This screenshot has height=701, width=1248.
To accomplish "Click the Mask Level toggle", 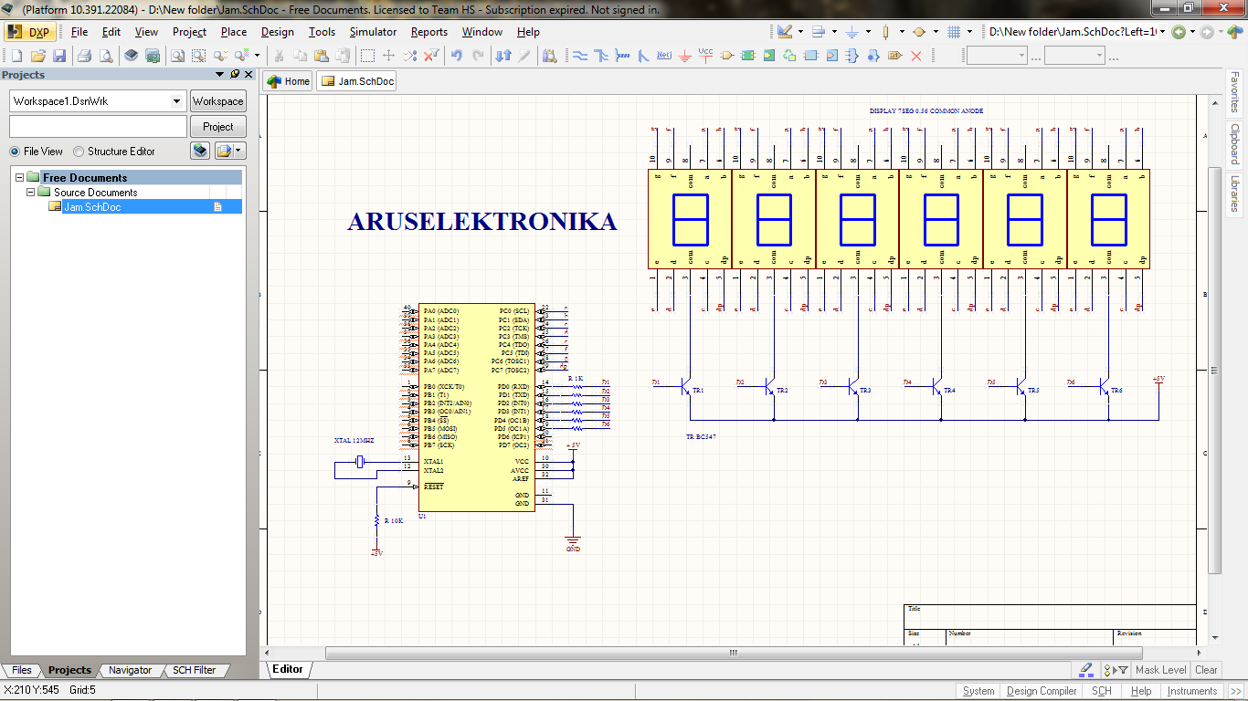I will (1160, 669).
